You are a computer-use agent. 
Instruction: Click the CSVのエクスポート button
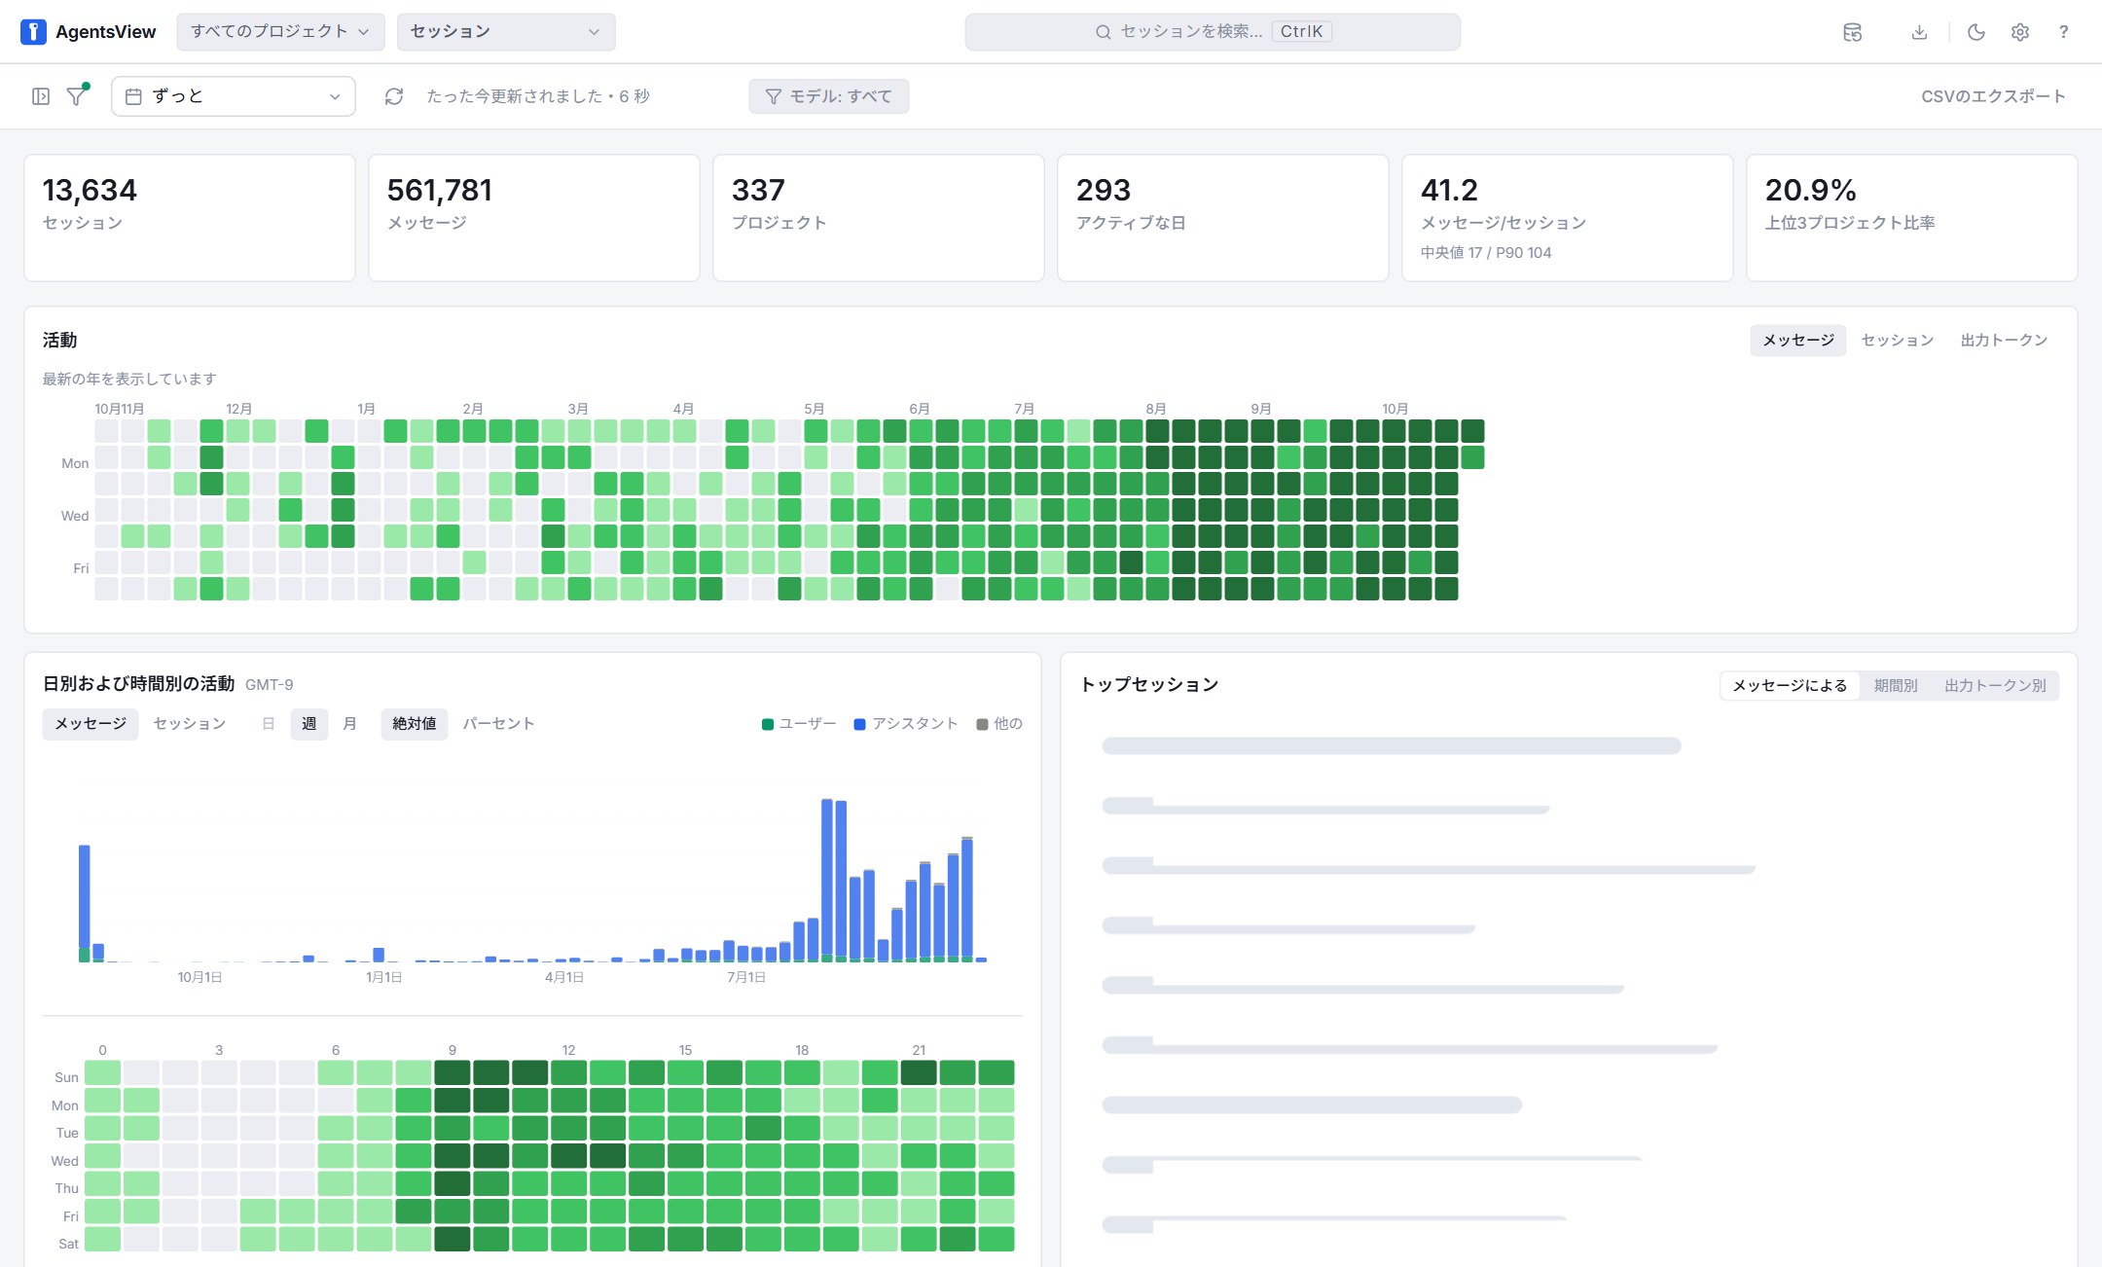(1993, 96)
